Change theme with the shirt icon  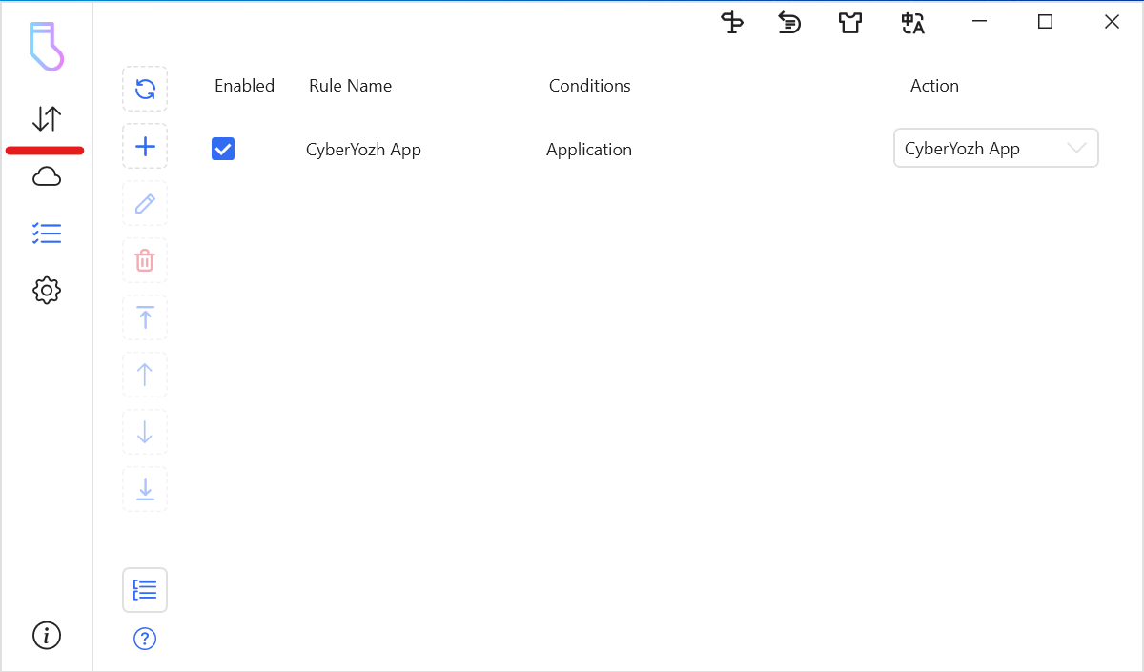coord(849,23)
